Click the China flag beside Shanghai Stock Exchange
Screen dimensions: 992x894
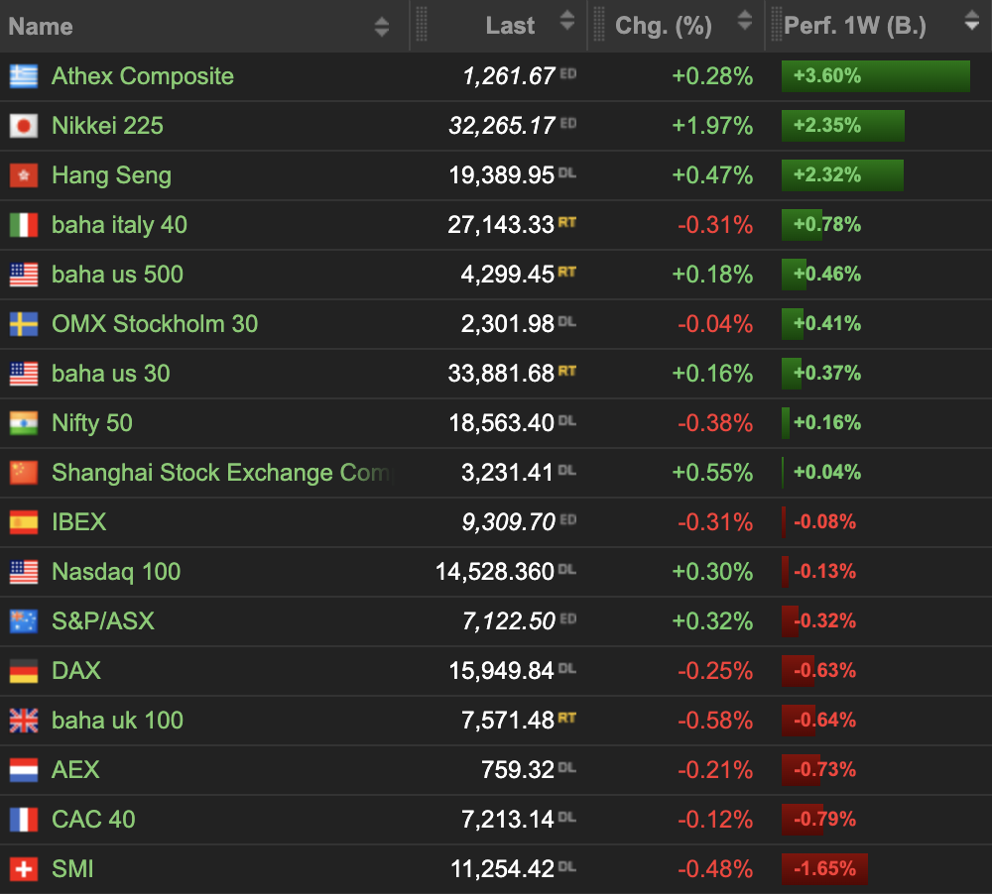(x=24, y=473)
